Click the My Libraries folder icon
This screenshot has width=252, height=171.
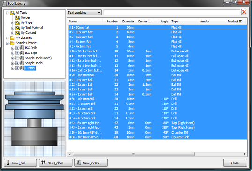[12, 38]
